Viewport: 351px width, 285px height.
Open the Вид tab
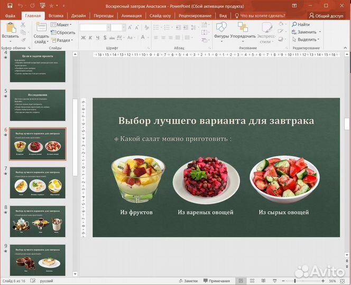pyautogui.click(x=223, y=16)
